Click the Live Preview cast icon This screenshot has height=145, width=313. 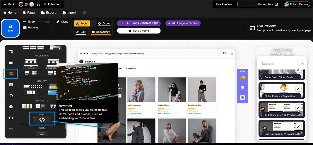pos(252,28)
